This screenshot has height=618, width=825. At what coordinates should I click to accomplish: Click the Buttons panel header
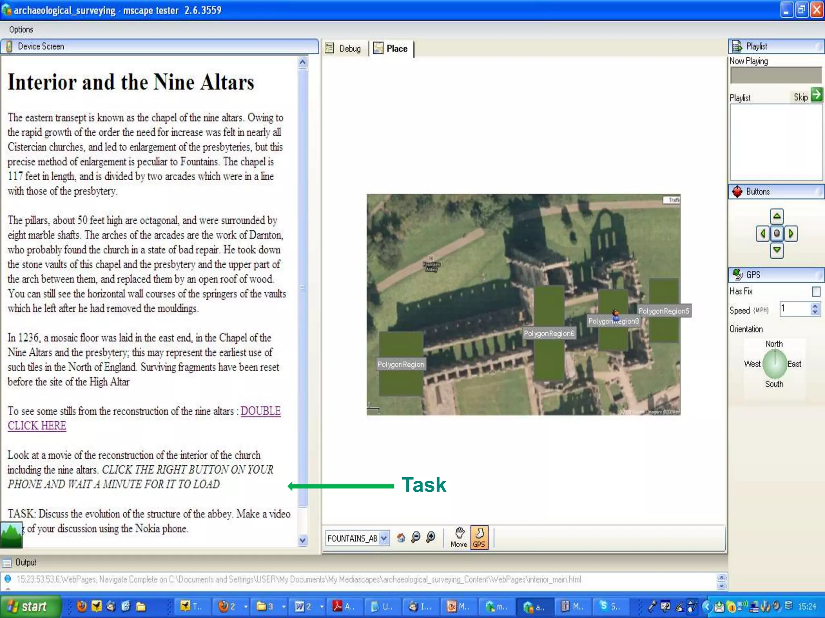point(776,192)
